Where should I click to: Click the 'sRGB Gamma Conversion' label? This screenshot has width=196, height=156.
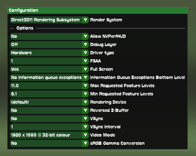pos(117,143)
